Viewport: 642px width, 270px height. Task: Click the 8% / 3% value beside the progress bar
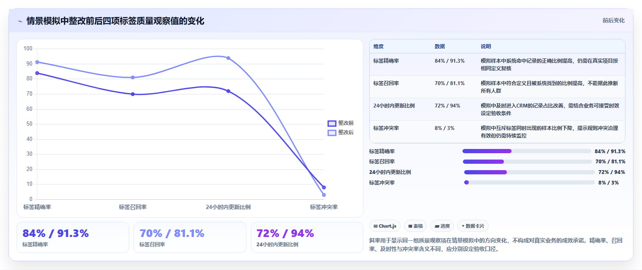tap(609, 183)
